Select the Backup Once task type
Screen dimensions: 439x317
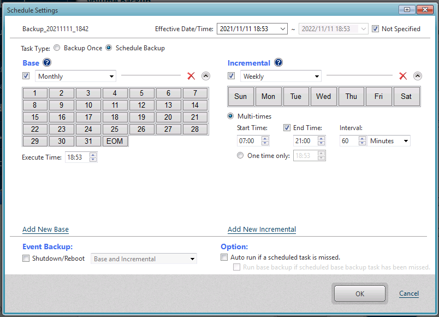point(57,48)
